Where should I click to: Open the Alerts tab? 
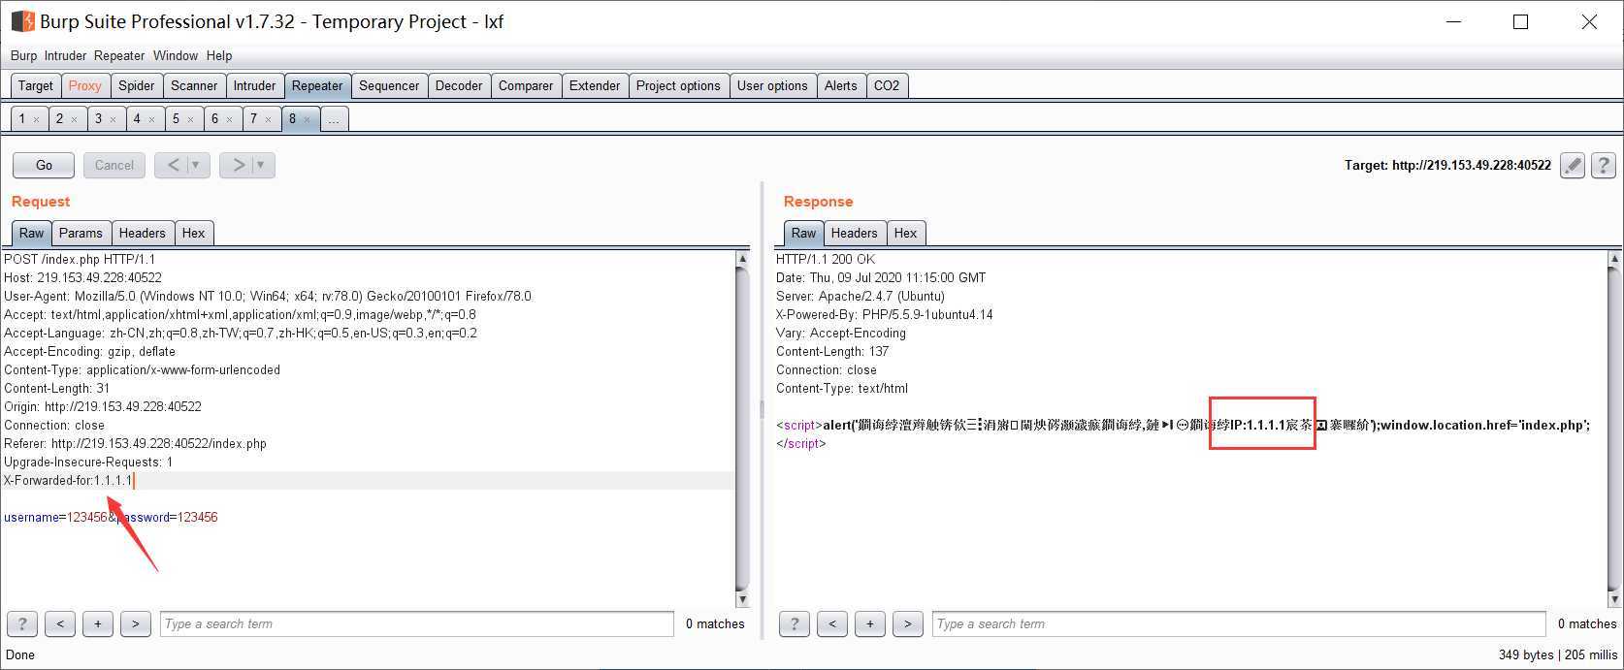tap(841, 85)
